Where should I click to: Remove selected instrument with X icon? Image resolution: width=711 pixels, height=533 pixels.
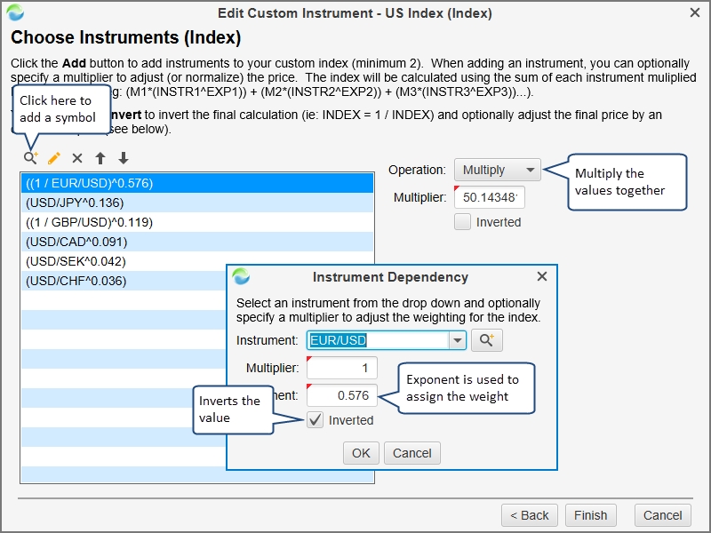(x=77, y=158)
